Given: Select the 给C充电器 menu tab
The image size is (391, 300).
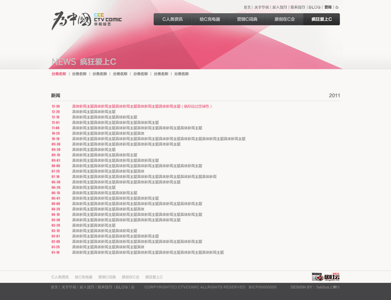Looking at the screenshot, I should (x=210, y=19).
